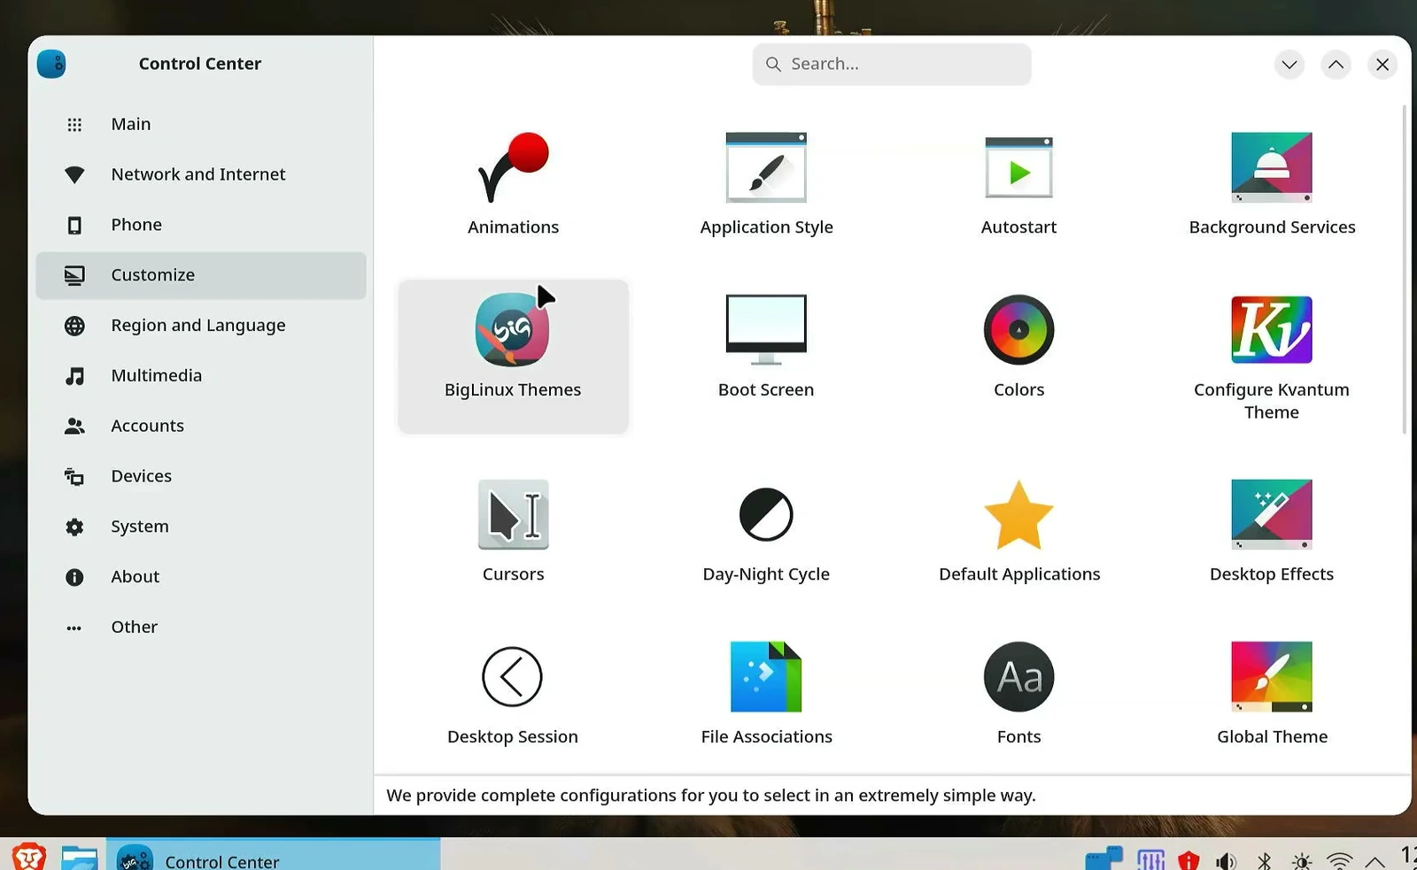View the About section

click(201, 577)
